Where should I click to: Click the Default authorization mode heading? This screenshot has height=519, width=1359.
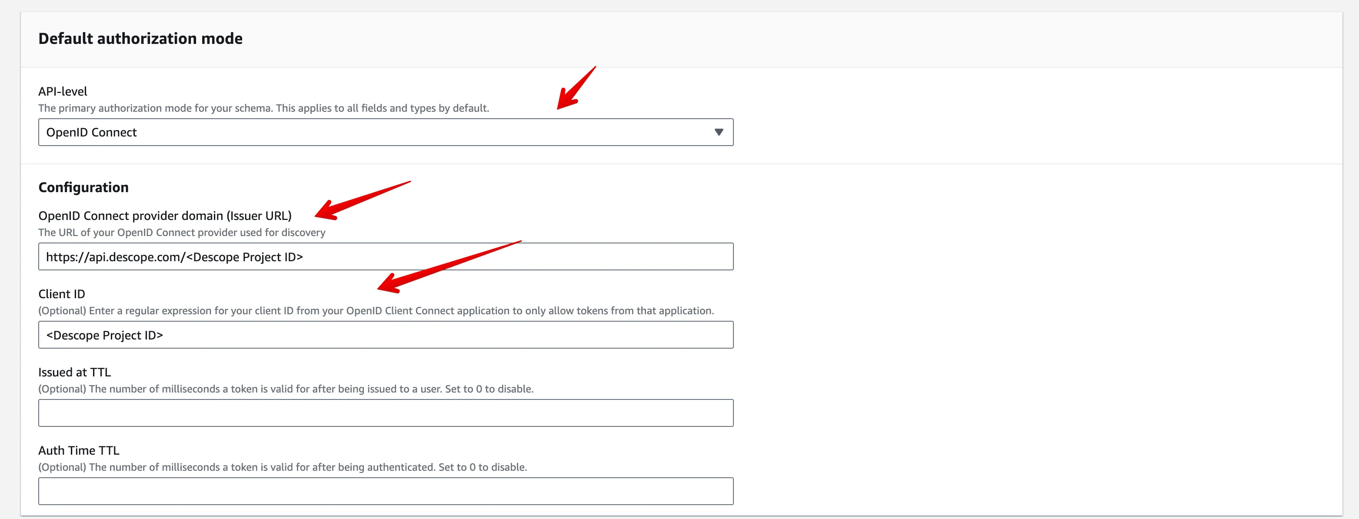point(140,38)
